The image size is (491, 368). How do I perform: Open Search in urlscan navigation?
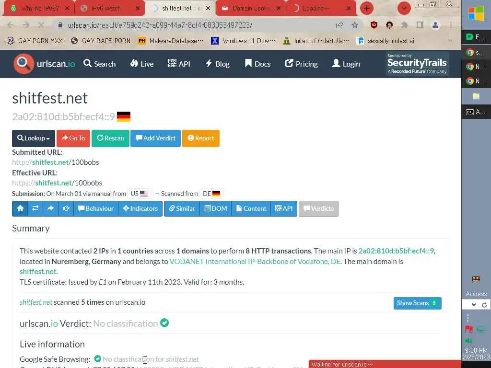pyautogui.click(x=100, y=64)
